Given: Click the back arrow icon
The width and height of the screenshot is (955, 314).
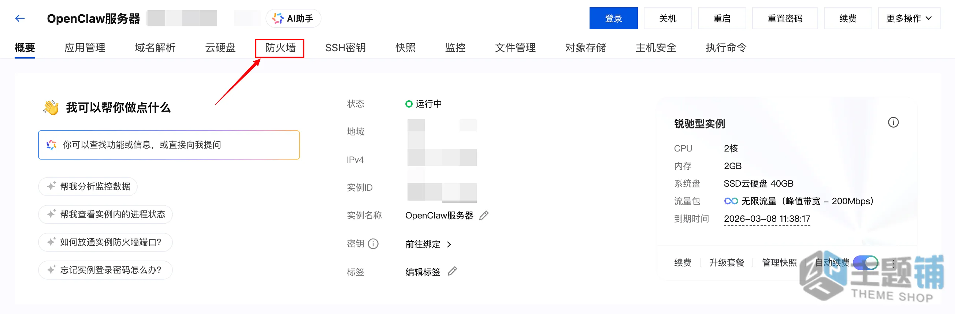Looking at the screenshot, I should pos(20,18).
